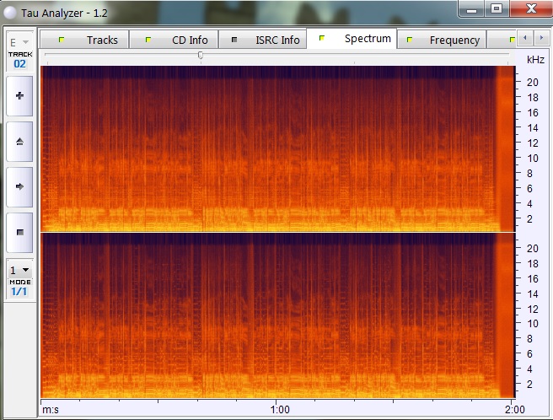This screenshot has width=553, height=420.
Task: Click the 1:00 mark on the time axis
Action: coord(280,410)
